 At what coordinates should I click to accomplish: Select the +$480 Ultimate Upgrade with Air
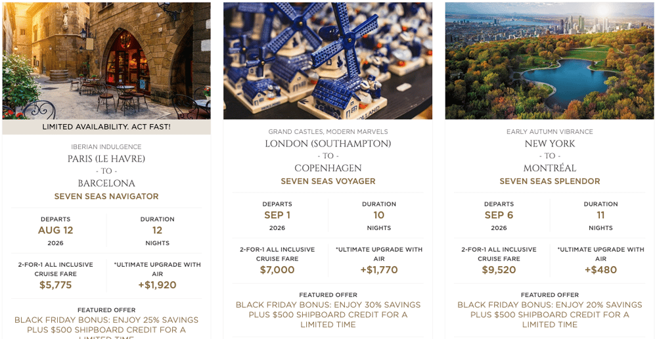click(600, 270)
